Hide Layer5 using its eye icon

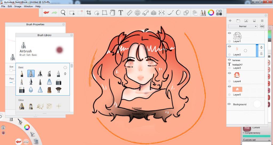pos(229,87)
